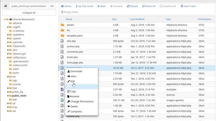Click the image/x-generic file icon
Screen dimensions: 216x121
[x=62, y=100]
